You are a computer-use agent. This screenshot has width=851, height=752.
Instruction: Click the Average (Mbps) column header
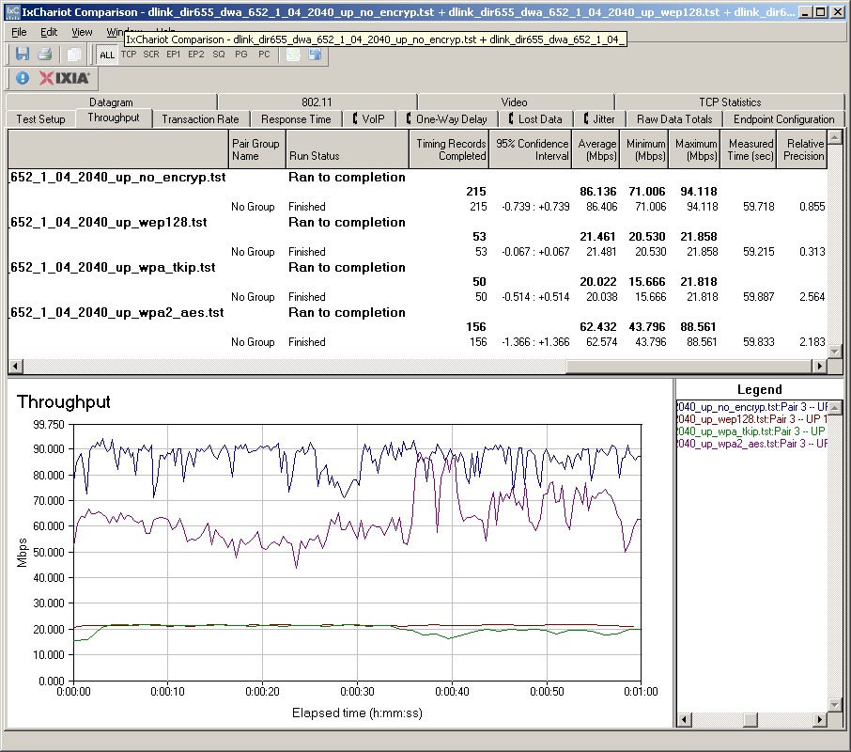tap(596, 149)
